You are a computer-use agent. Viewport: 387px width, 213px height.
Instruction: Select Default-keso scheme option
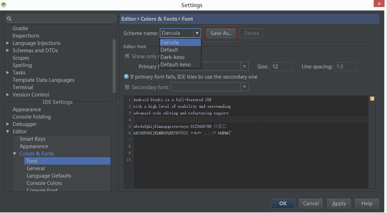tap(175, 65)
